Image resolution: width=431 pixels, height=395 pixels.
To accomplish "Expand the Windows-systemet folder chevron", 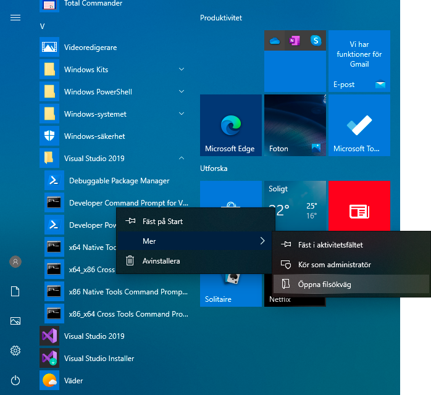I will point(182,114).
